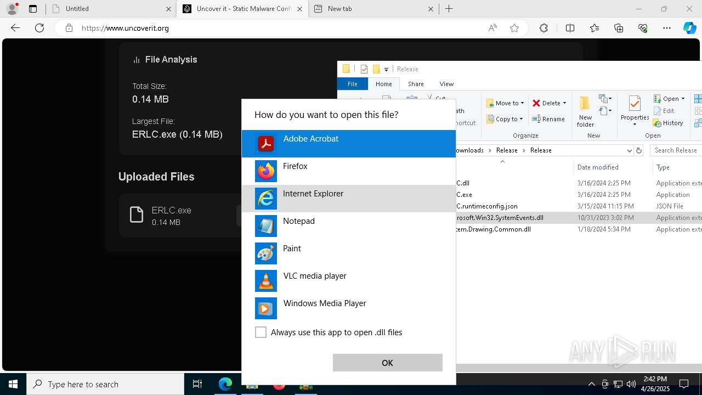The width and height of the screenshot is (702, 395).
Task: Click Rename in Explorer ribbon
Action: coord(548,119)
